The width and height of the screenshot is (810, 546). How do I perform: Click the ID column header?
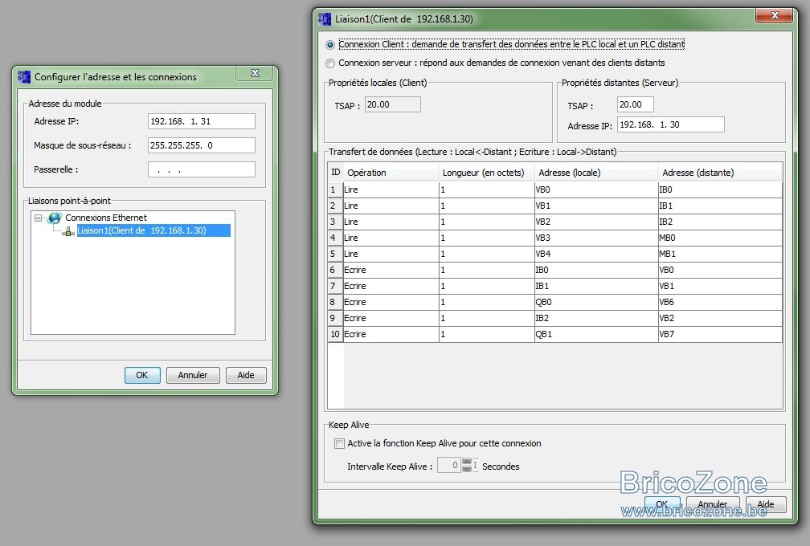pyautogui.click(x=336, y=173)
